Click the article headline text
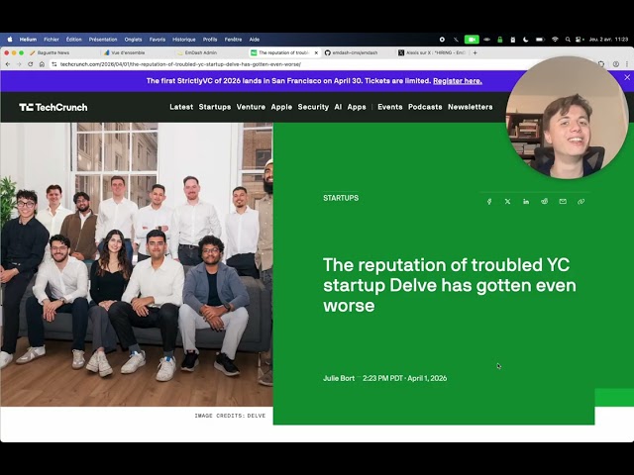The height and width of the screenshot is (475, 634). pos(450,285)
